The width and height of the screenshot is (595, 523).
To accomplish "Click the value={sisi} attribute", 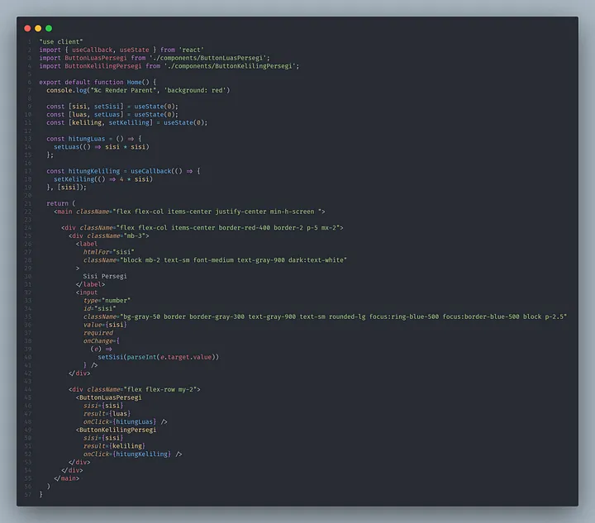I will click(x=105, y=325).
